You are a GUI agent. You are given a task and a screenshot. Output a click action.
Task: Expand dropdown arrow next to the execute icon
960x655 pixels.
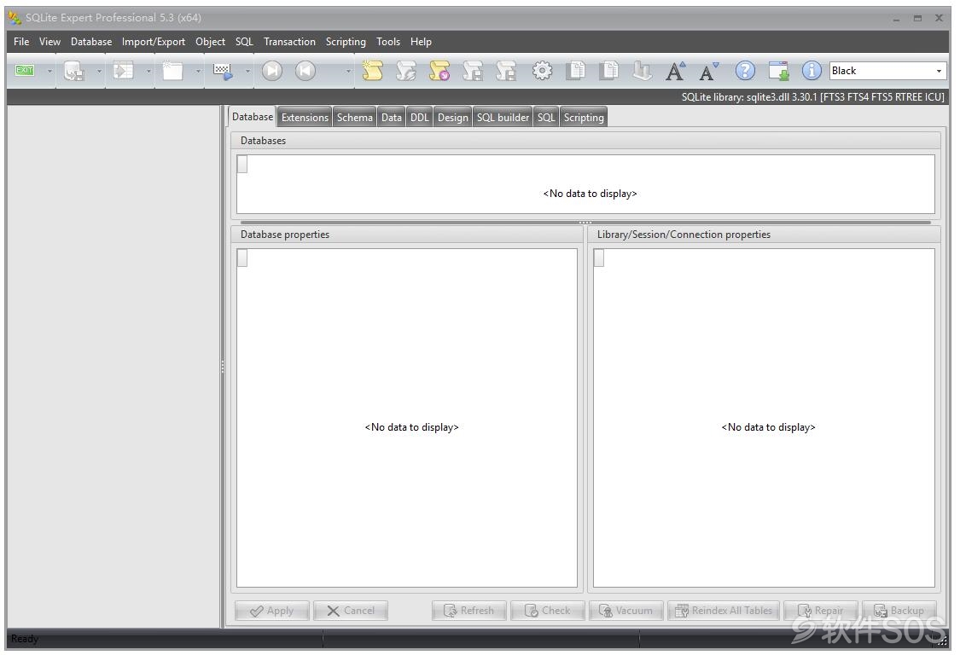[x=247, y=72]
